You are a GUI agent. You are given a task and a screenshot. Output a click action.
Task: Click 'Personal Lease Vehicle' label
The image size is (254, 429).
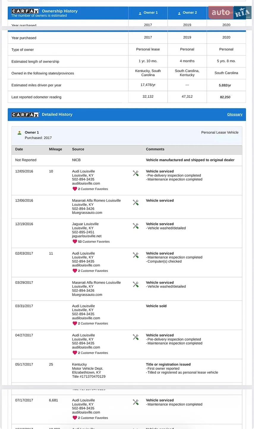[x=220, y=133]
